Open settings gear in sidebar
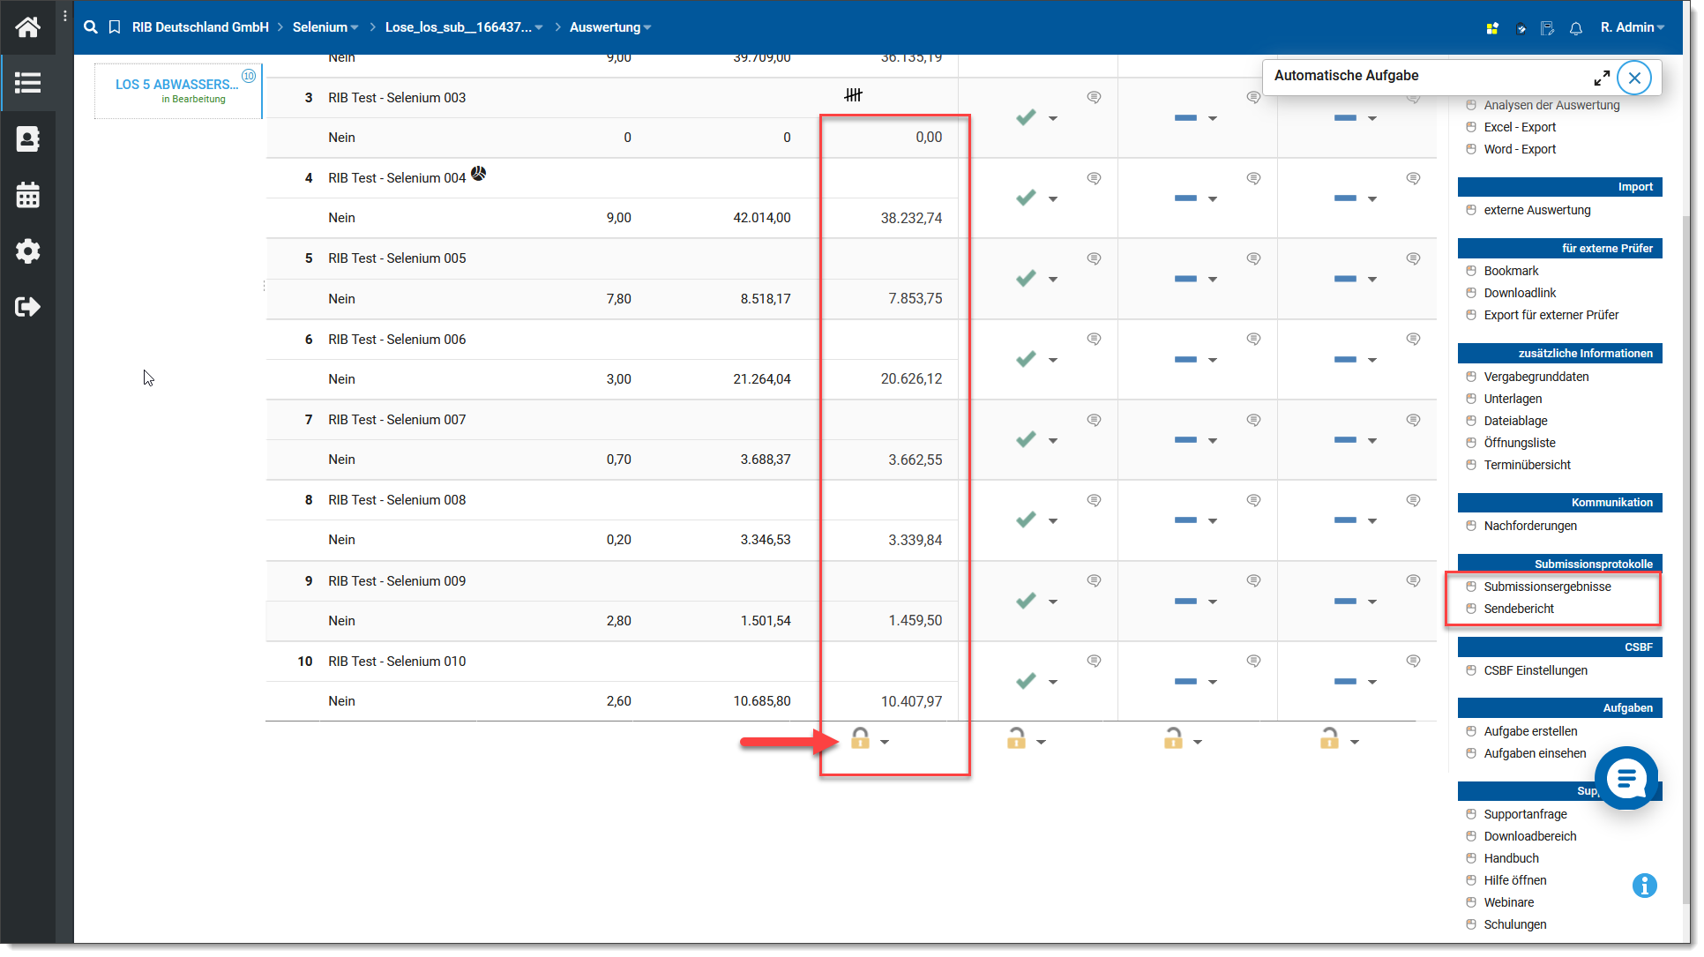The image size is (1704, 957). tap(27, 251)
